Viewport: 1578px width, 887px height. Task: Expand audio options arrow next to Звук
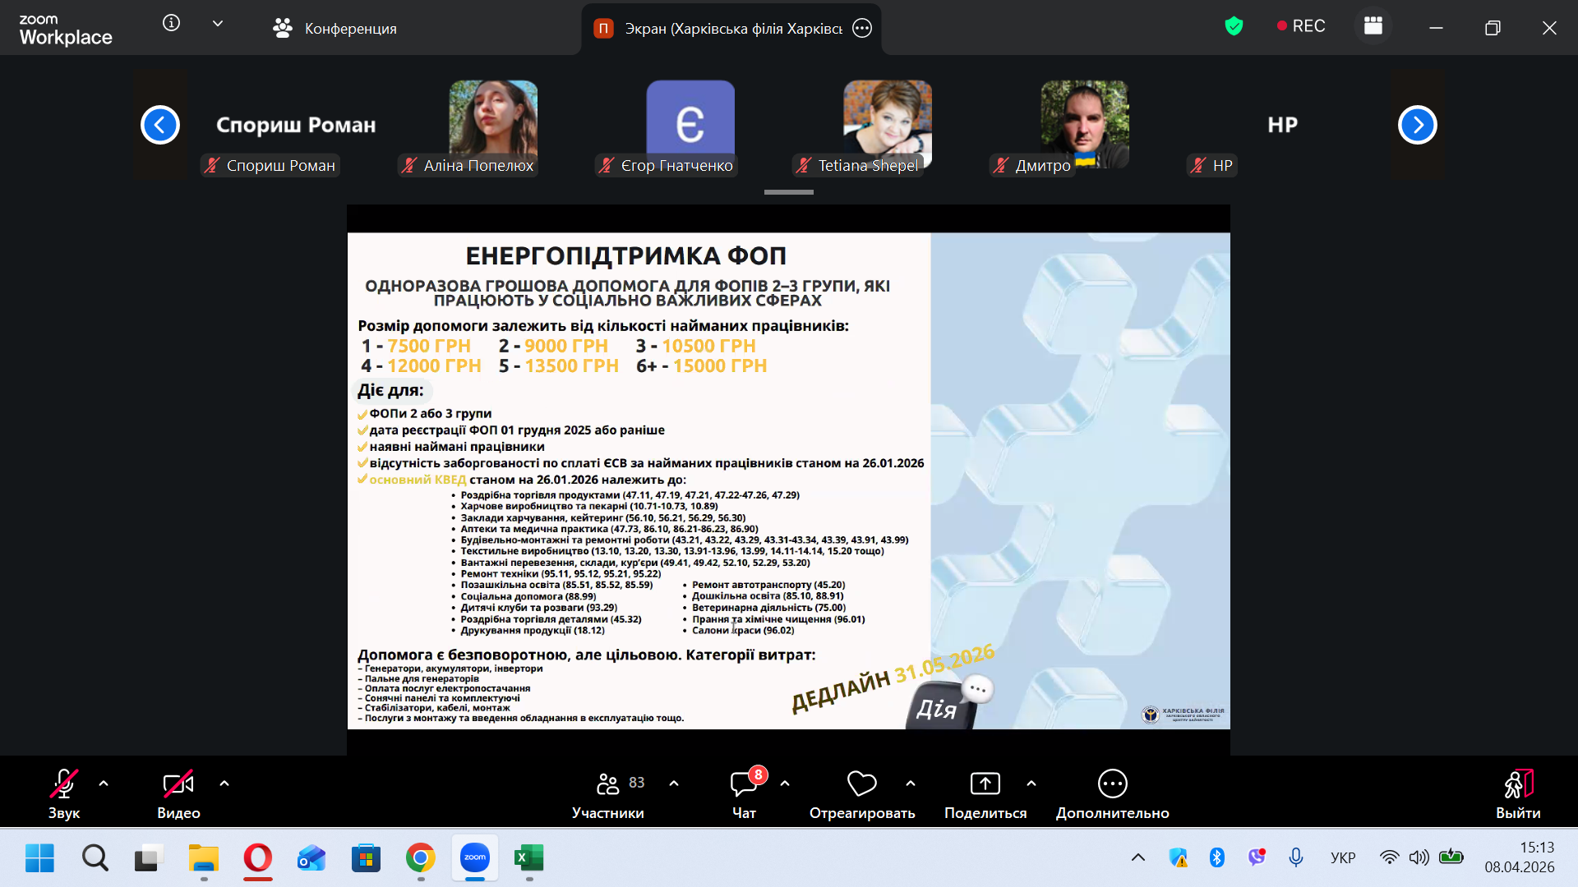[x=104, y=784]
